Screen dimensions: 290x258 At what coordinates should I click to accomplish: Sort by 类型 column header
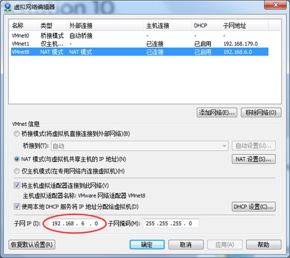[x=52, y=25]
